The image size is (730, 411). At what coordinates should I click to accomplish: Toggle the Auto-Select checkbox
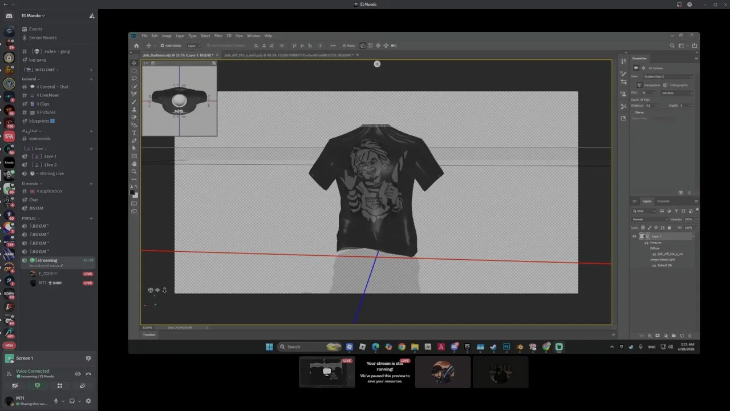point(163,46)
